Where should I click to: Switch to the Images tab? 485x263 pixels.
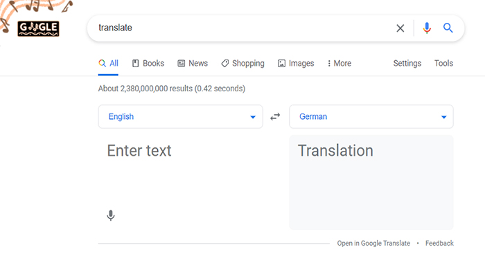[296, 64]
